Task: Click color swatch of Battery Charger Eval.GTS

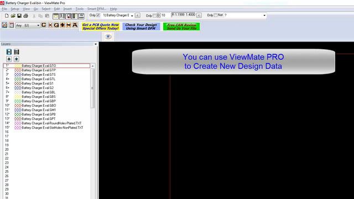Action: (18, 75)
